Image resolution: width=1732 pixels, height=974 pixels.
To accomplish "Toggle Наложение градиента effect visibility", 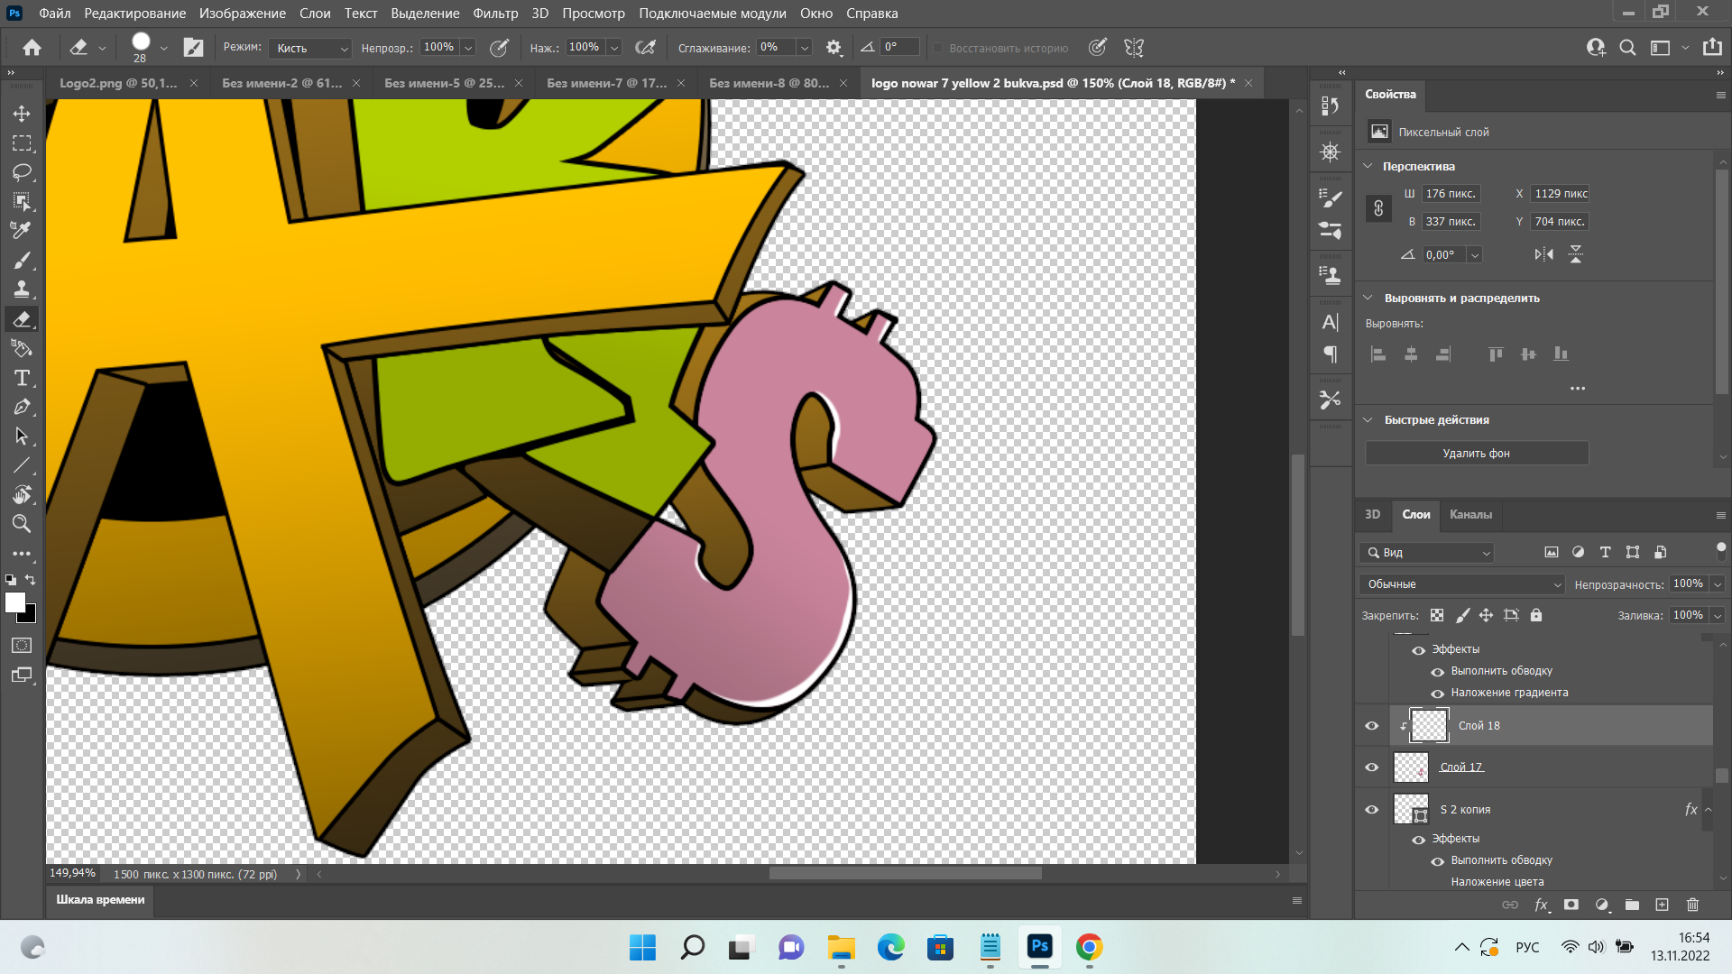I will point(1438,694).
